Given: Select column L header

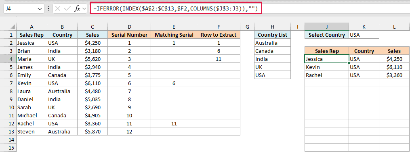Looking at the screenshot, I should pyautogui.click(x=394, y=27).
